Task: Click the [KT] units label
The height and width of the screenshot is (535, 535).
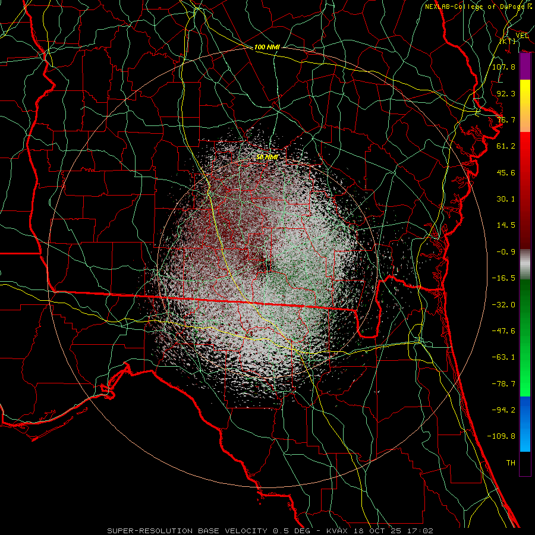Action: [x=508, y=41]
